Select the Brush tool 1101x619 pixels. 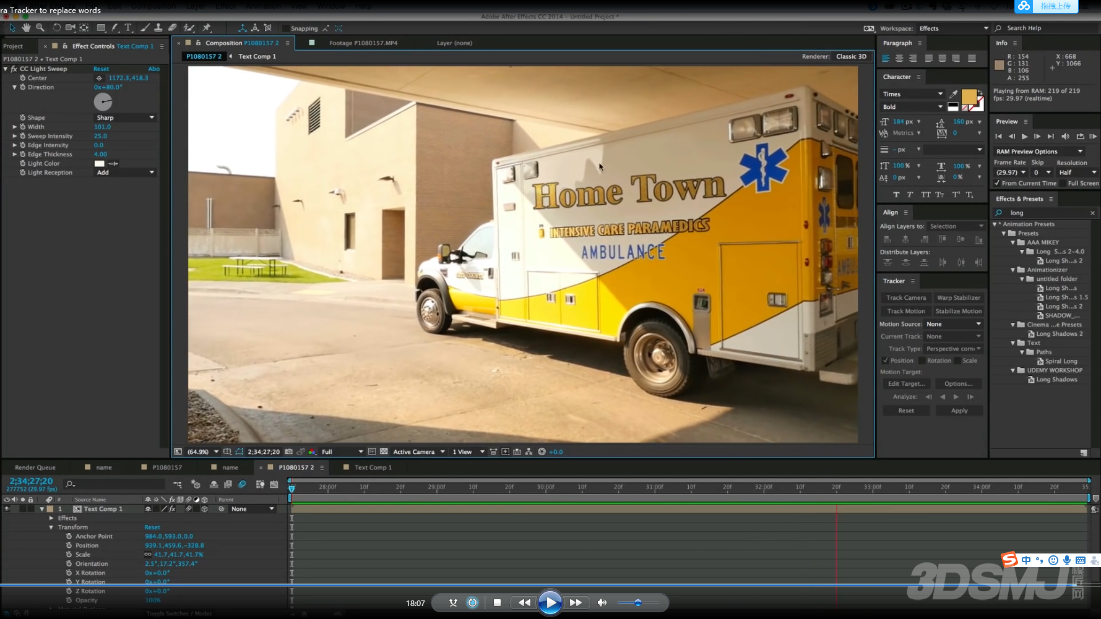click(145, 28)
